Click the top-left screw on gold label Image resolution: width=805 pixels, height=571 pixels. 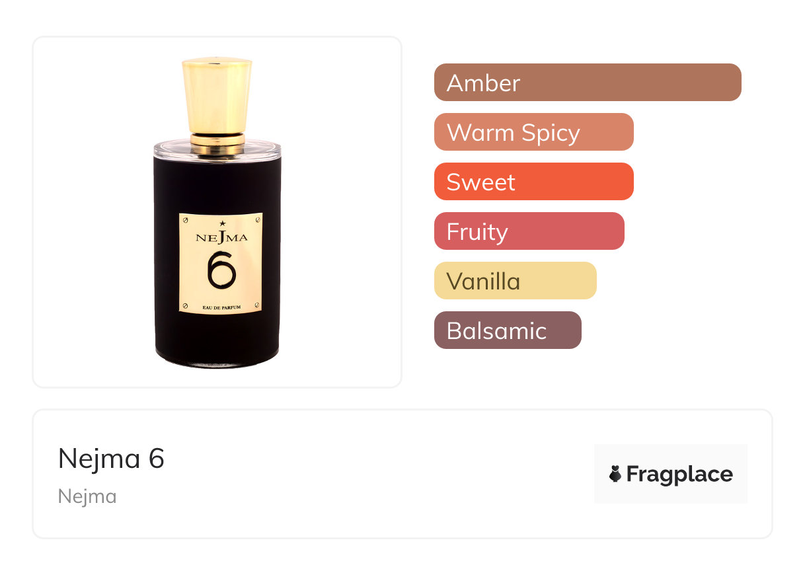point(185,219)
